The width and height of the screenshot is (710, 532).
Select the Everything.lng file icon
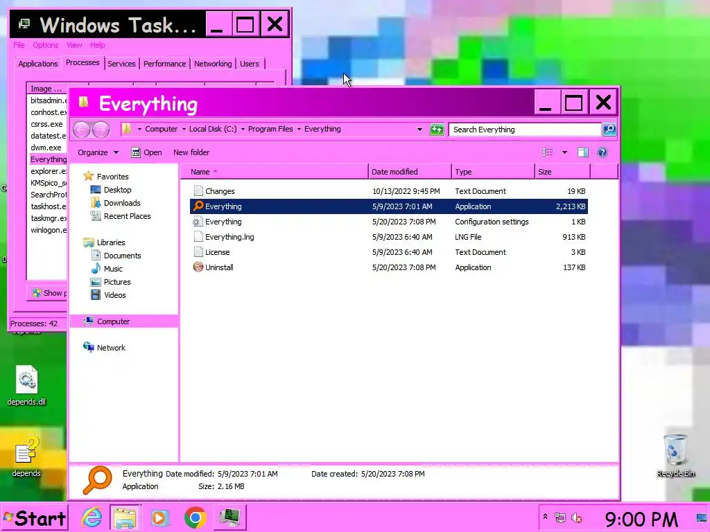(x=198, y=237)
